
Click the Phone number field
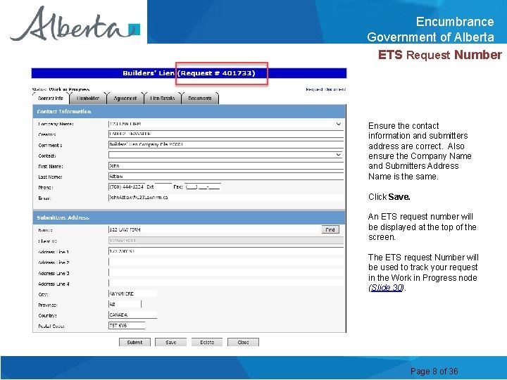[x=127, y=186]
